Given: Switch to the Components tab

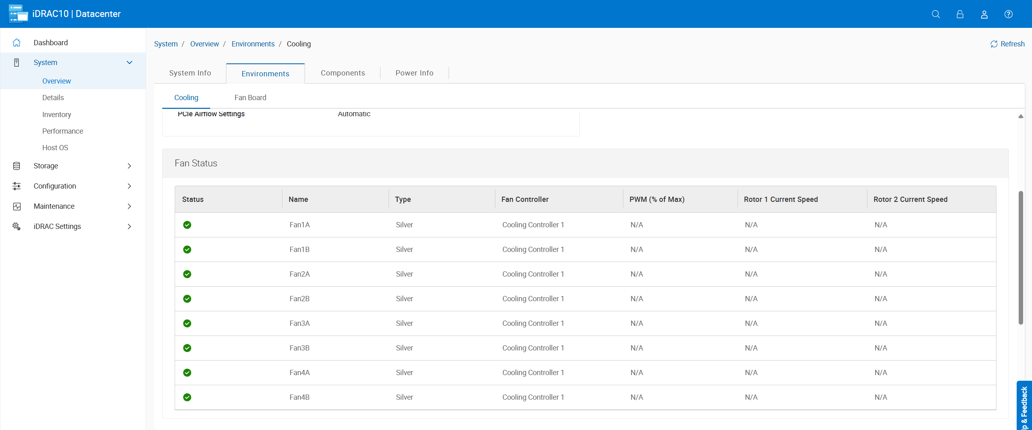Looking at the screenshot, I should pyautogui.click(x=343, y=73).
